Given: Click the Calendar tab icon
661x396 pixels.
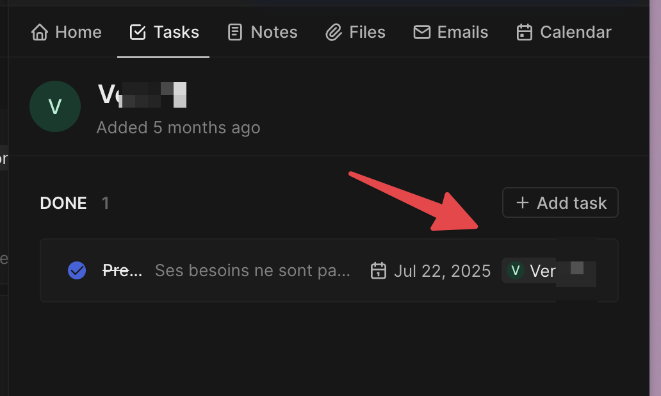Looking at the screenshot, I should point(525,32).
